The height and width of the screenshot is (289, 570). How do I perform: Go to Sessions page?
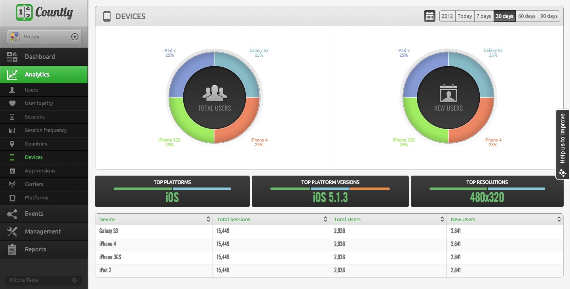(44, 117)
